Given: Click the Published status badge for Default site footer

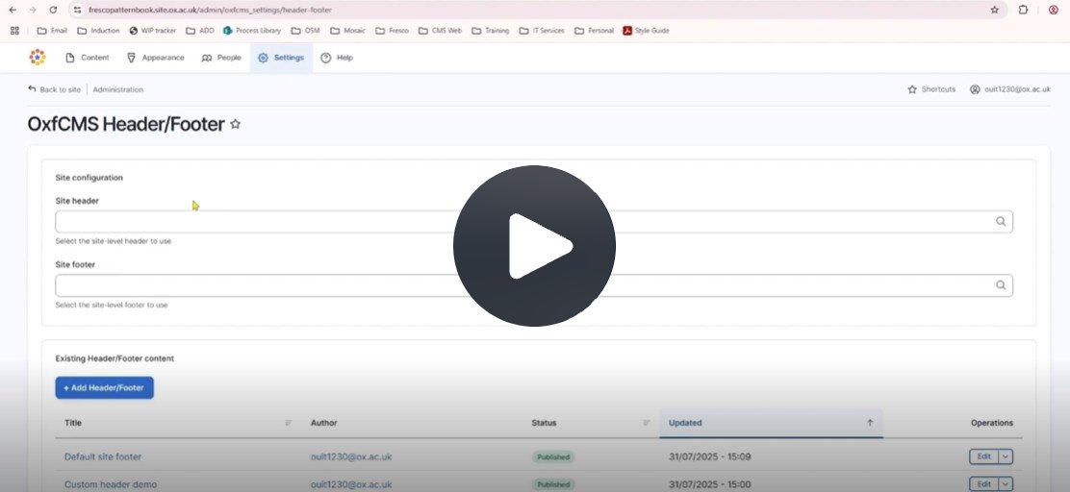Looking at the screenshot, I should [553, 457].
